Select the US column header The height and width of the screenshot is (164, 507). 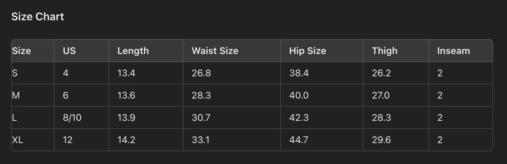pos(69,51)
